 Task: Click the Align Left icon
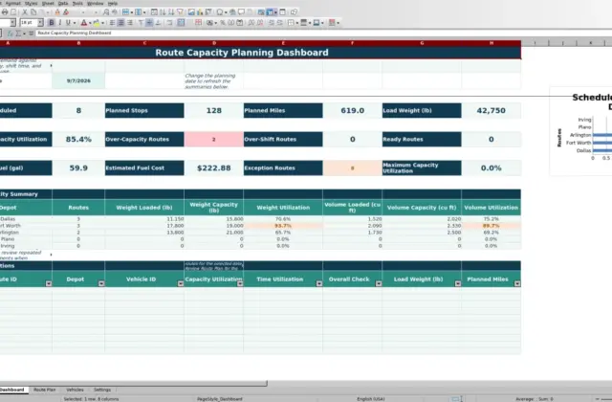[113, 23]
